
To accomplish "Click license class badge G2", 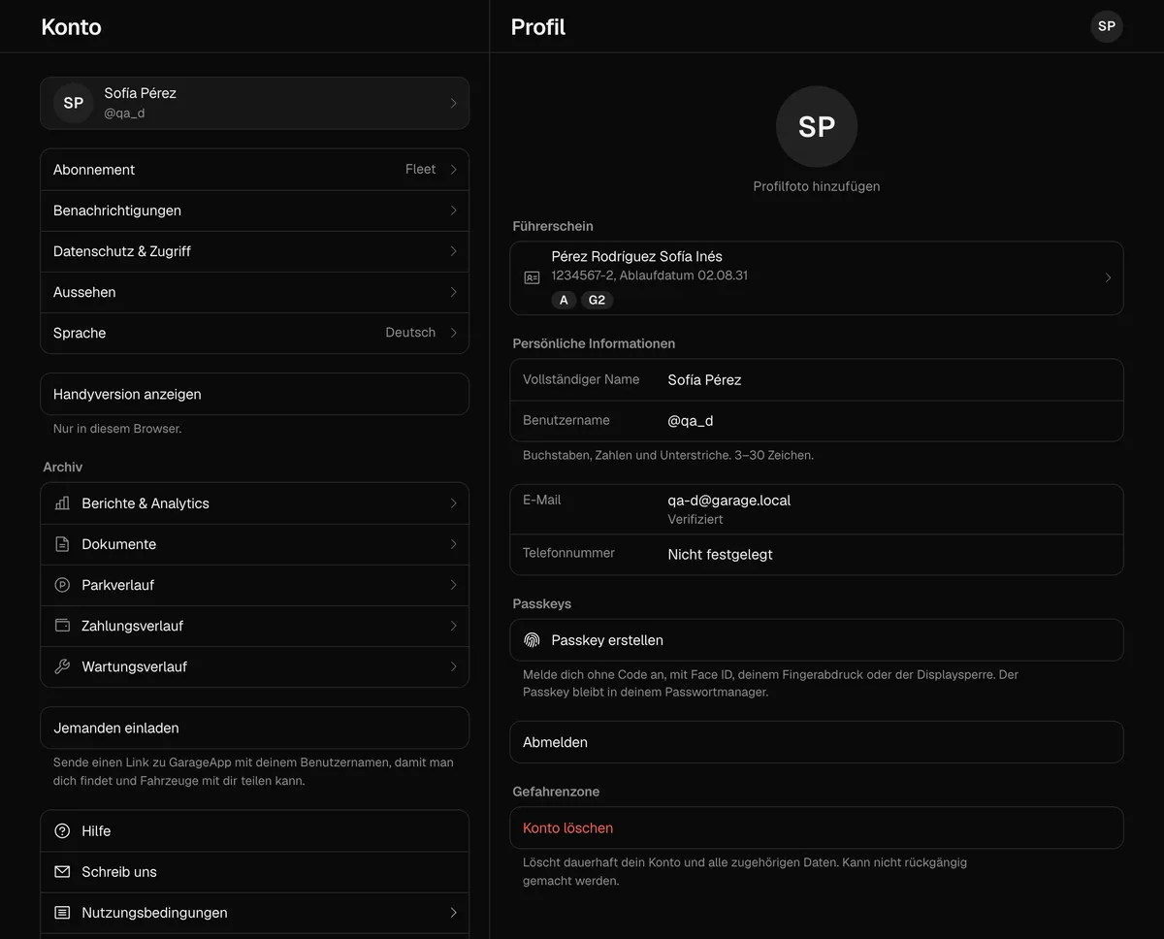I will click(597, 300).
